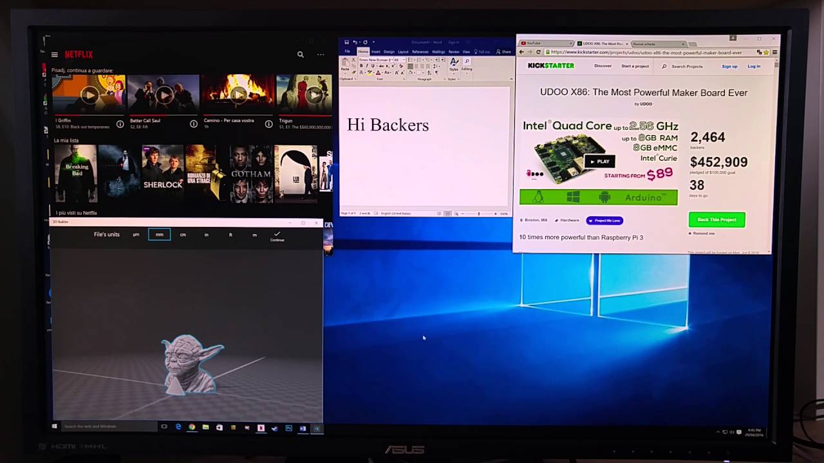Image resolution: width=824 pixels, height=463 pixels.
Task: Open the Gotham poster in Netflix
Action: tap(250, 173)
